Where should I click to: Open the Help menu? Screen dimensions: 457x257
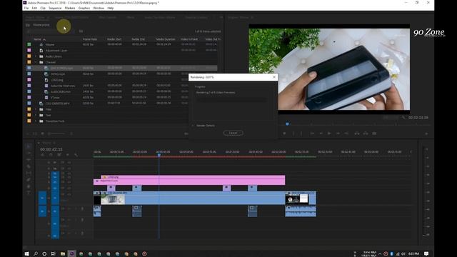coord(111,8)
